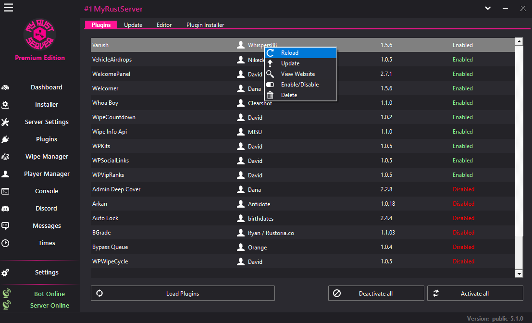The image size is (532, 323).
Task: Open Wipe Manager in the sidebar
Action: [x=47, y=156]
